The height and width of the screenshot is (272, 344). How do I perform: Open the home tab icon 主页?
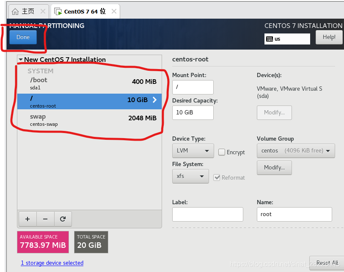click(x=15, y=11)
